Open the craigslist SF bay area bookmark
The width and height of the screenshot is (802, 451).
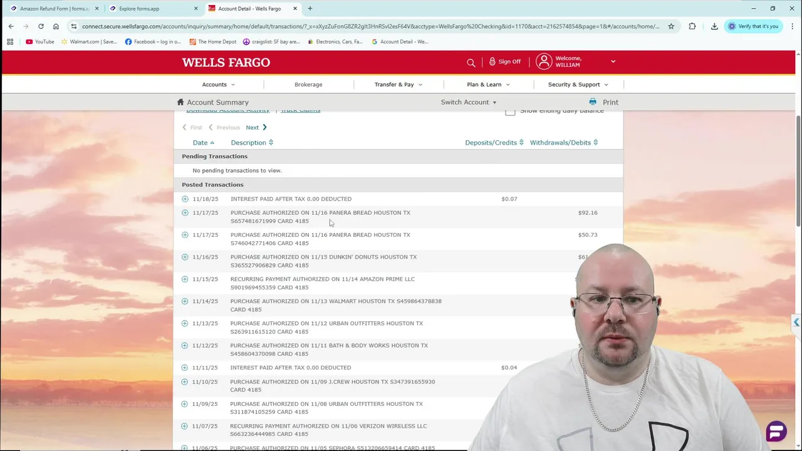(271, 41)
